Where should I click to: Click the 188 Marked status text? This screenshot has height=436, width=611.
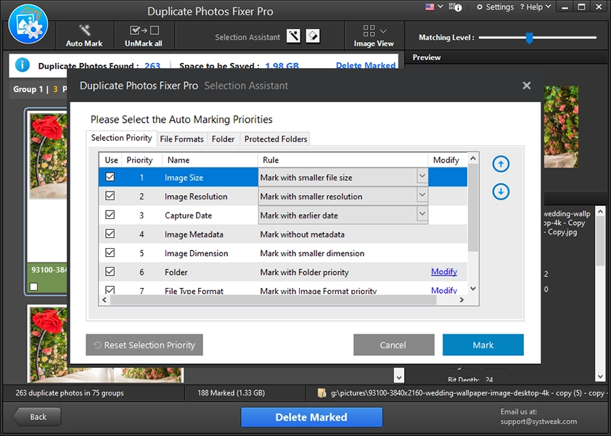coord(231,393)
